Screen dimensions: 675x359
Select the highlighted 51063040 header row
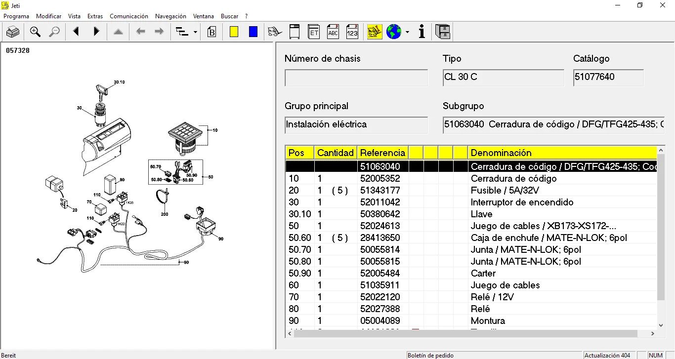(x=471, y=166)
